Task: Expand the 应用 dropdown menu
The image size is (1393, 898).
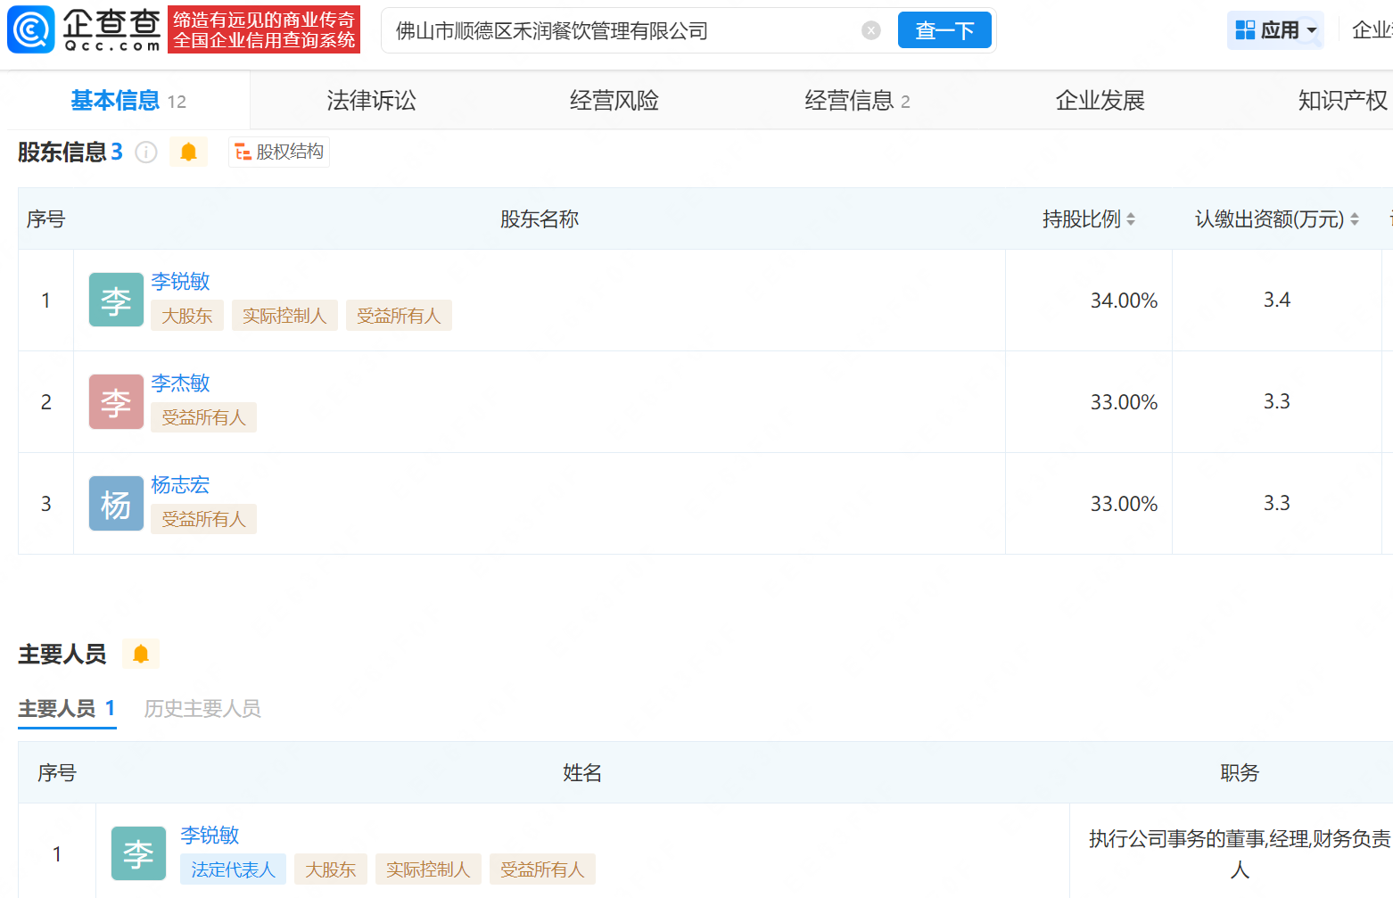Action: (x=1275, y=30)
